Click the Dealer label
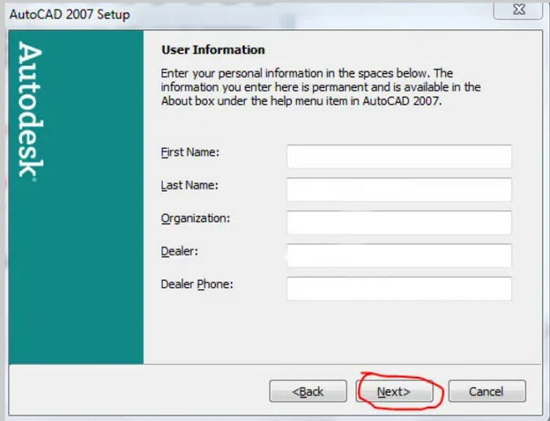 pyautogui.click(x=179, y=251)
